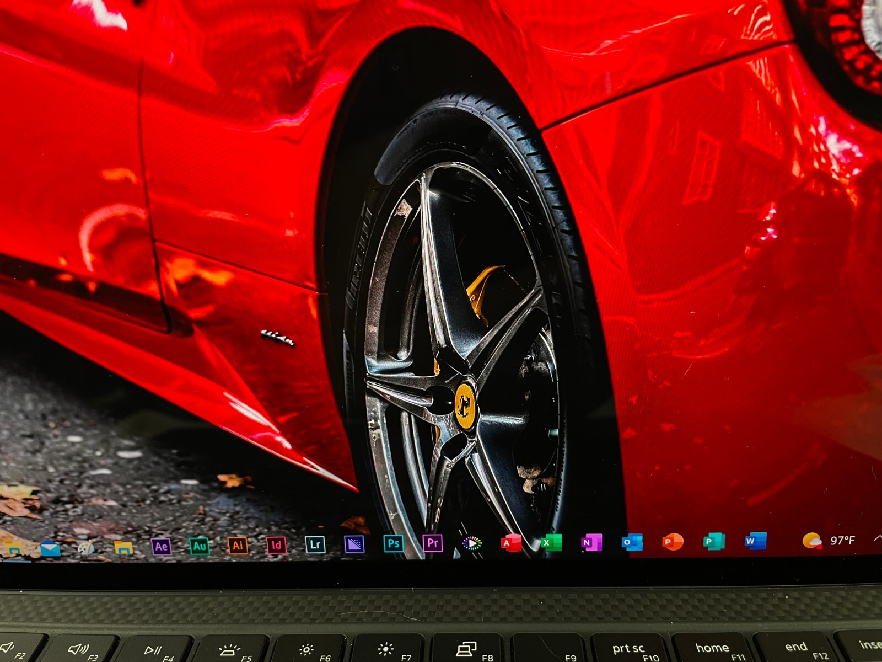
Task: Launch Adobe InDesign from taskbar
Action: 277,545
